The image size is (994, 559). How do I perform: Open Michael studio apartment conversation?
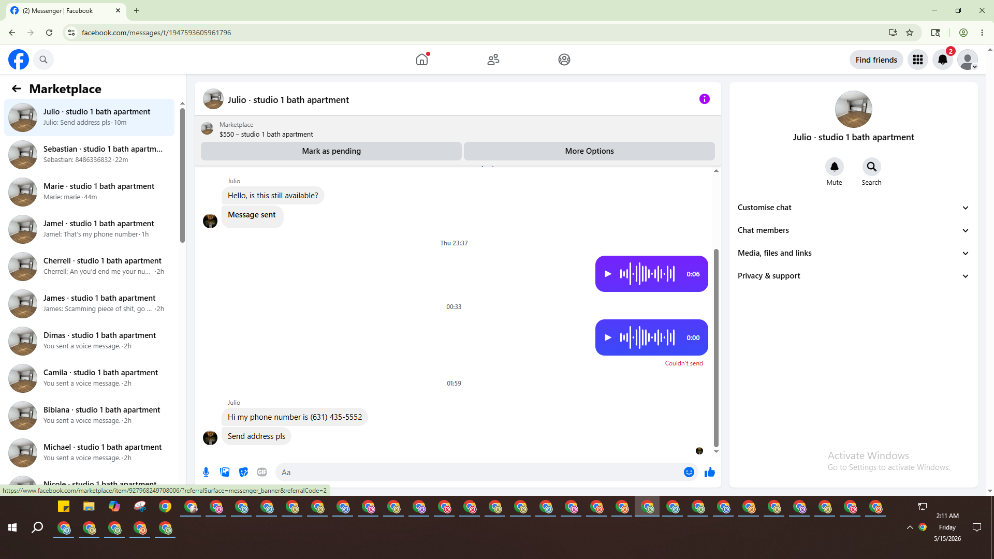click(x=89, y=452)
